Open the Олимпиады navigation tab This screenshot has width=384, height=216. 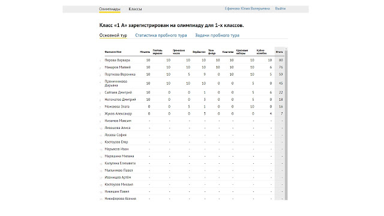pyautogui.click(x=109, y=9)
